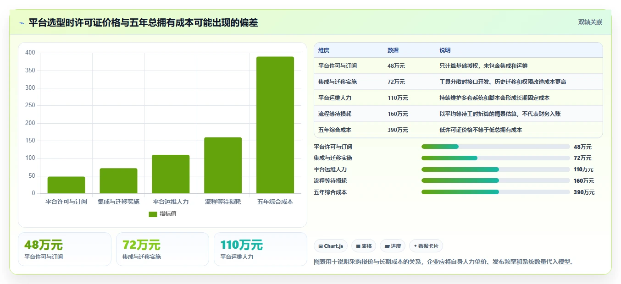Click the 流程等待损耗 x-axis label
Viewport: 621px width, 284px height.
click(223, 202)
